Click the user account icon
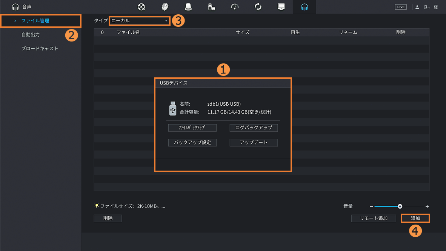Viewport: 446px width, 251px height. point(417,7)
